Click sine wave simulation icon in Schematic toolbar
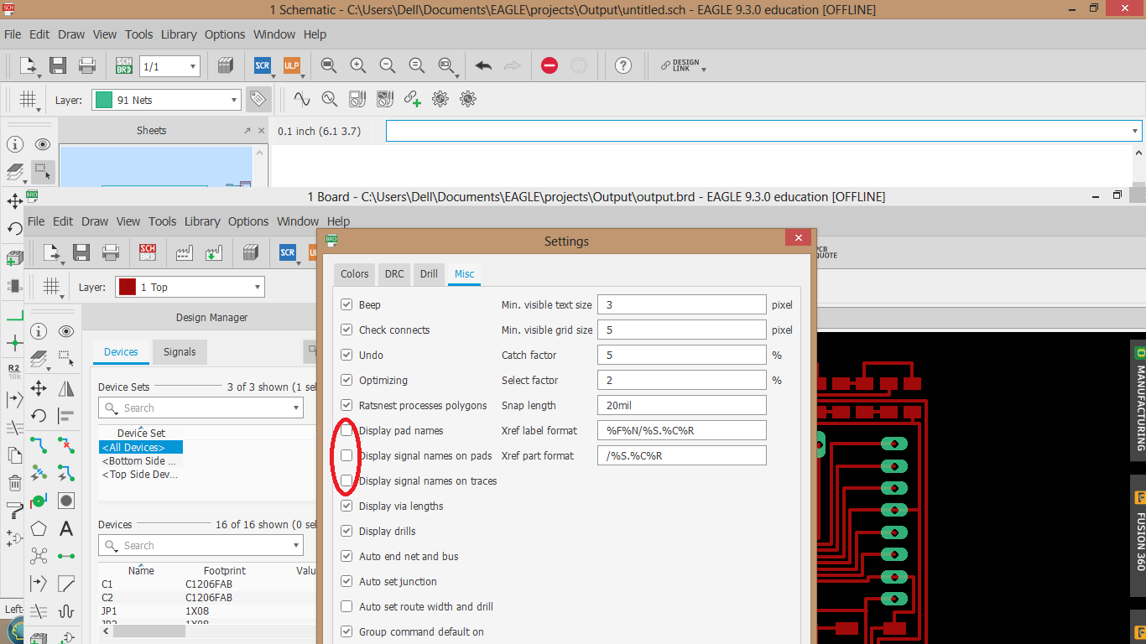This screenshot has width=1146, height=644. [302, 99]
